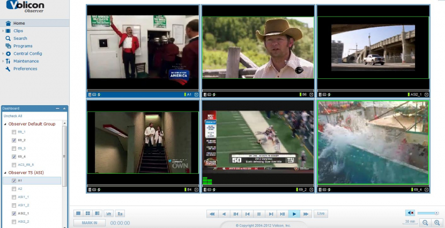The image size is (445, 228).
Task: Close the ASI2_1 player
Action: pos(427,94)
